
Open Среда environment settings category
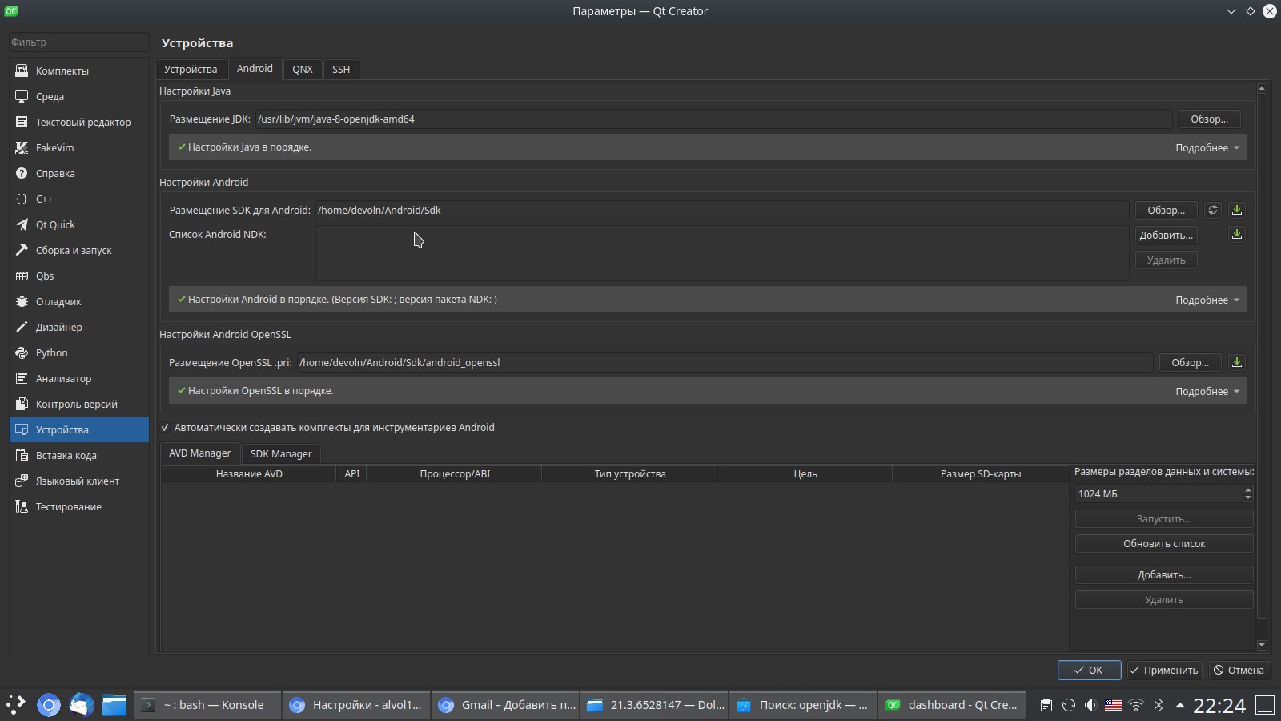point(79,96)
